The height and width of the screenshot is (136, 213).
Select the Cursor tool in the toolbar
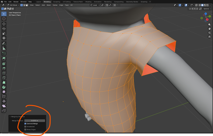(4, 19)
